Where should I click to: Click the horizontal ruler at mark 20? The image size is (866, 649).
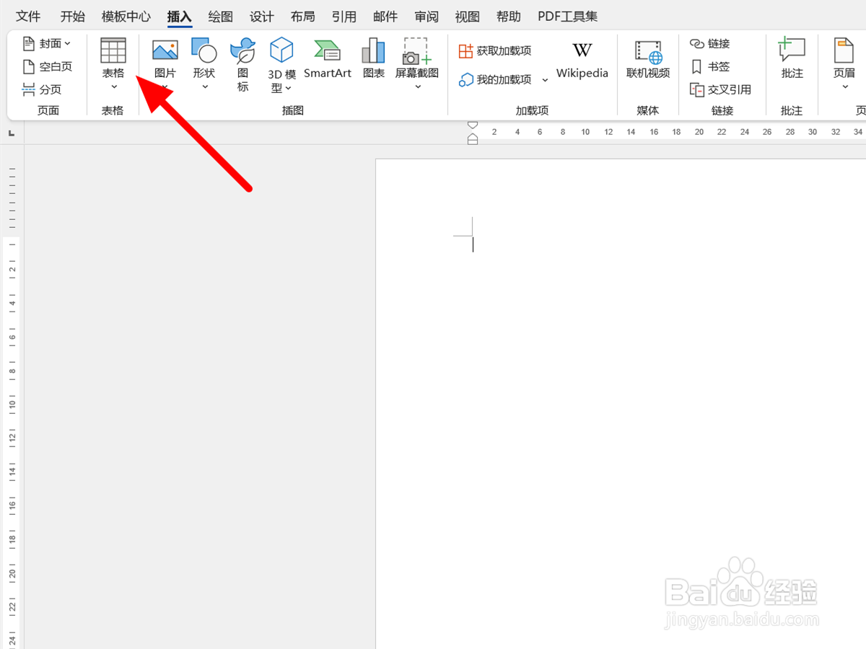tap(699, 132)
